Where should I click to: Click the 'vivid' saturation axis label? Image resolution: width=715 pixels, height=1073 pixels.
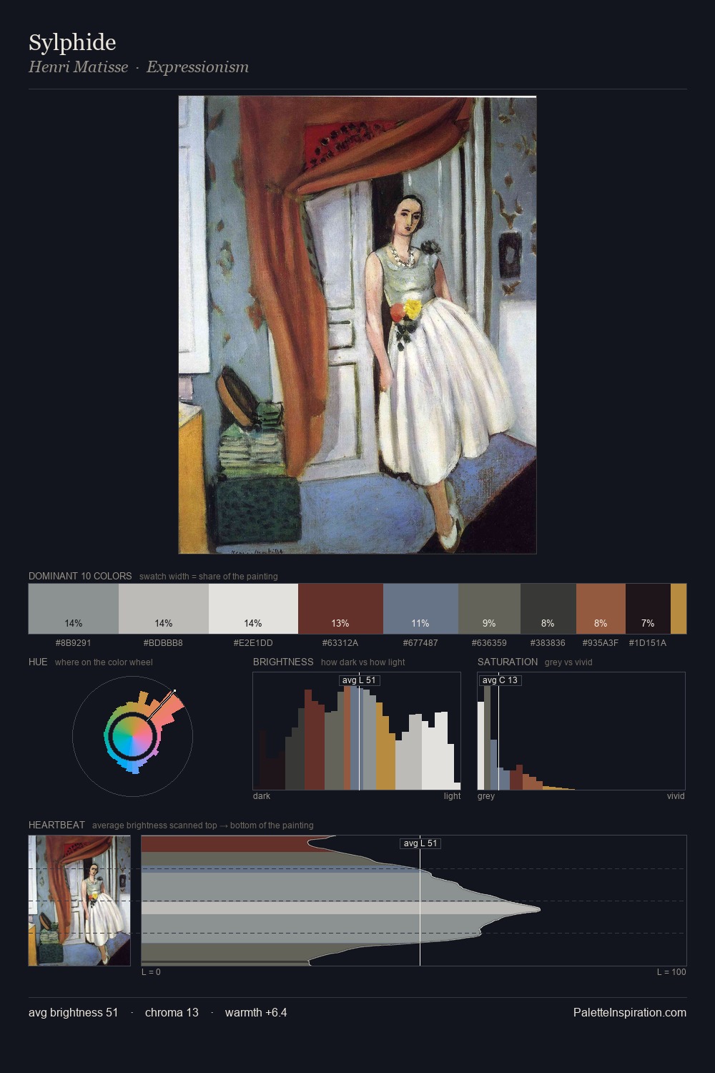(x=676, y=796)
